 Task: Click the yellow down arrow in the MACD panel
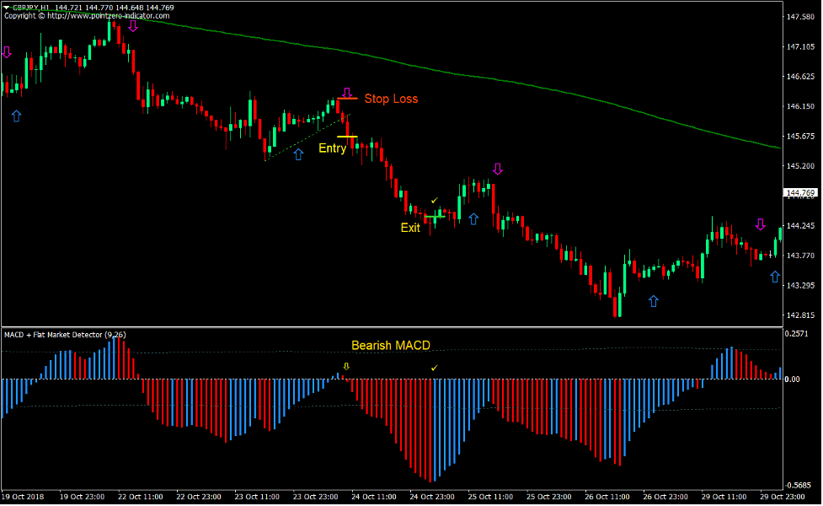(x=345, y=366)
